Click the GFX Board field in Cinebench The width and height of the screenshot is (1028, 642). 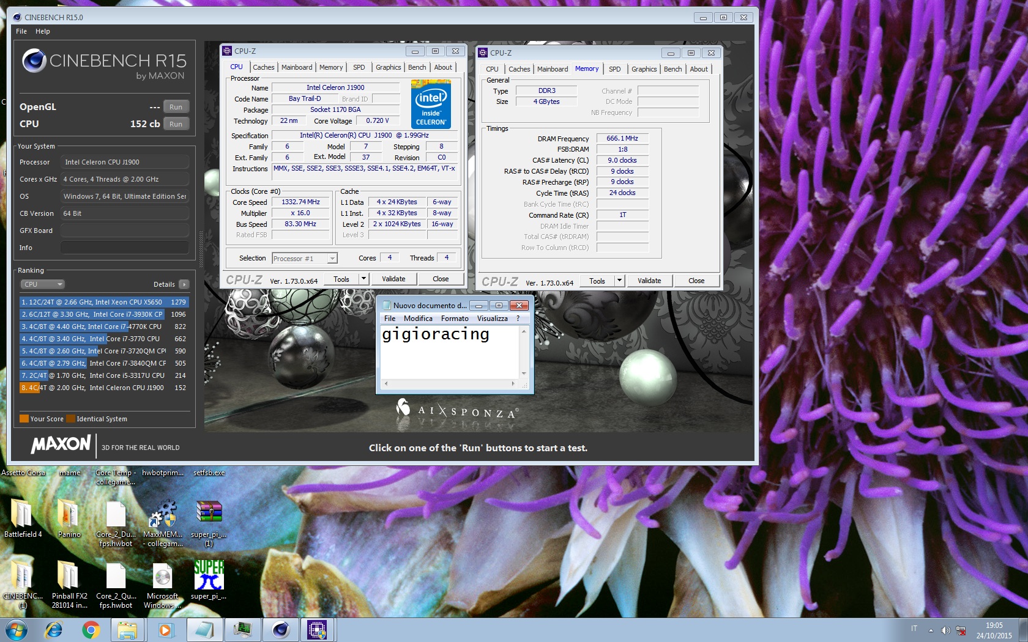click(x=124, y=231)
